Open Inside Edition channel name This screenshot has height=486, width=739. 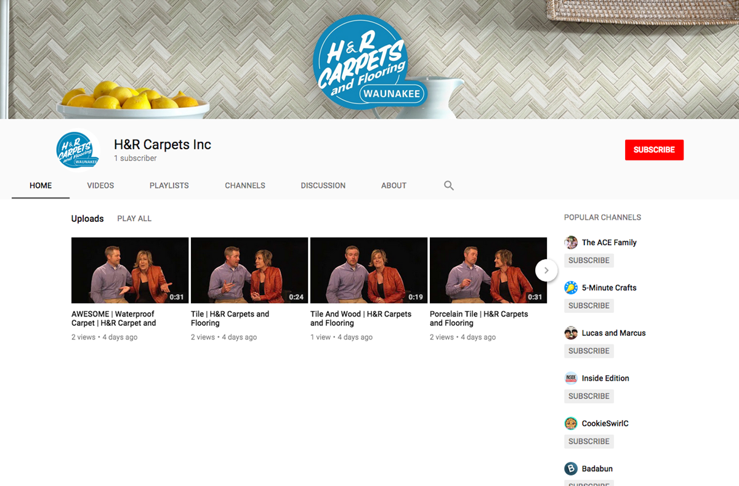point(605,378)
